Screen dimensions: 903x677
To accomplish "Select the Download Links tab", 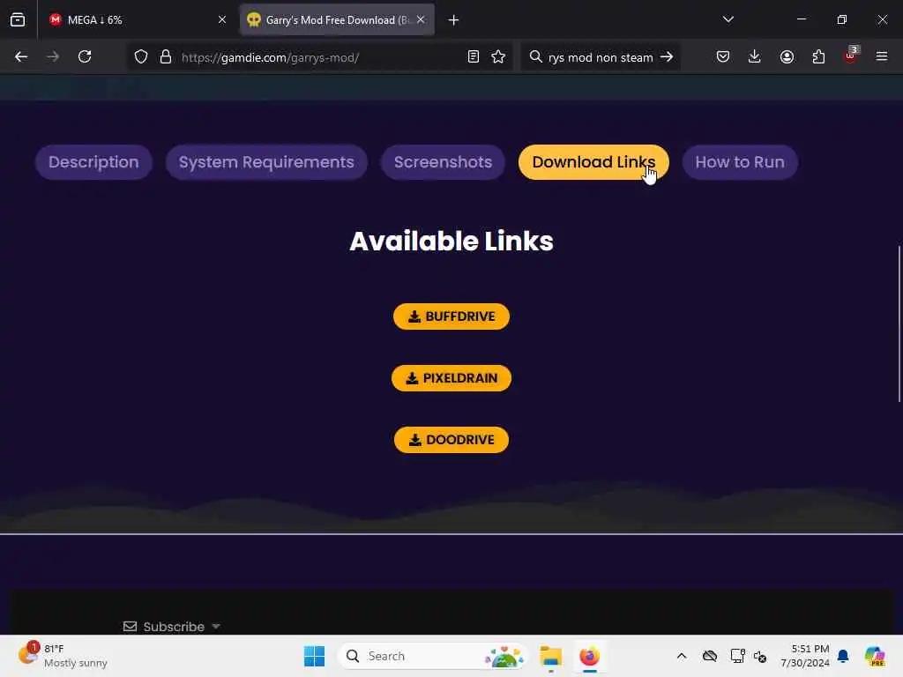I will [x=593, y=162].
